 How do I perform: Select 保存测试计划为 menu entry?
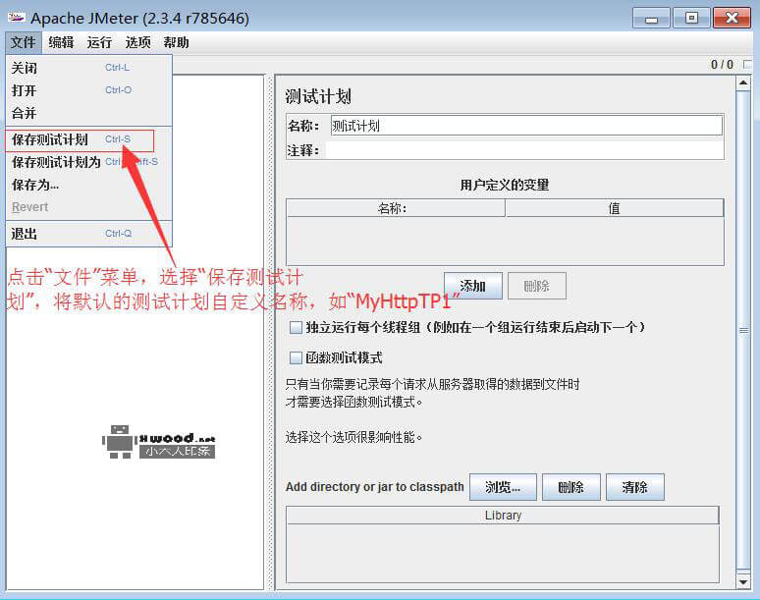click(x=89, y=162)
